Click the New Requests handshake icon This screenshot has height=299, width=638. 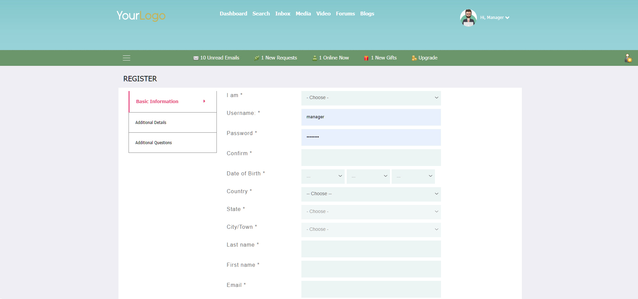coord(257,58)
